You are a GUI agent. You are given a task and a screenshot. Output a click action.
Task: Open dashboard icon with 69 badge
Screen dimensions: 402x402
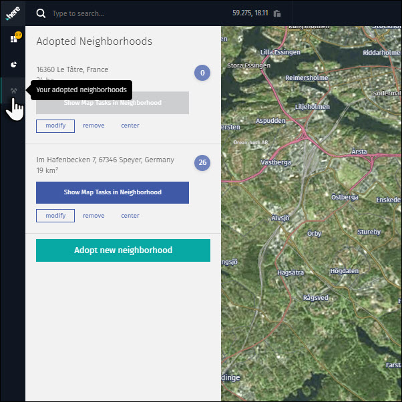tap(15, 37)
